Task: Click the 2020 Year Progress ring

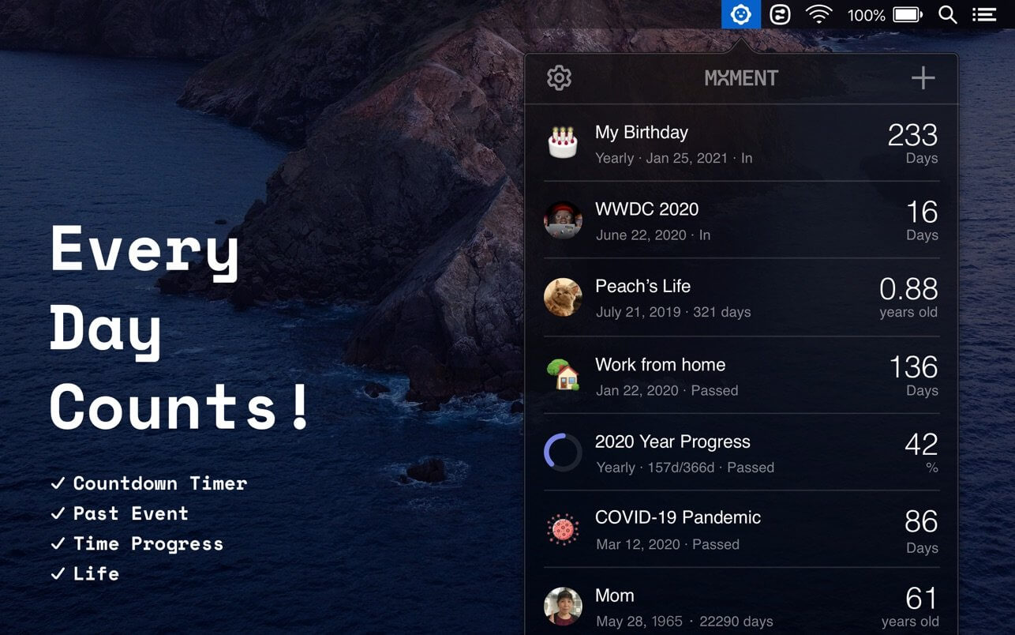Action: coord(563,452)
